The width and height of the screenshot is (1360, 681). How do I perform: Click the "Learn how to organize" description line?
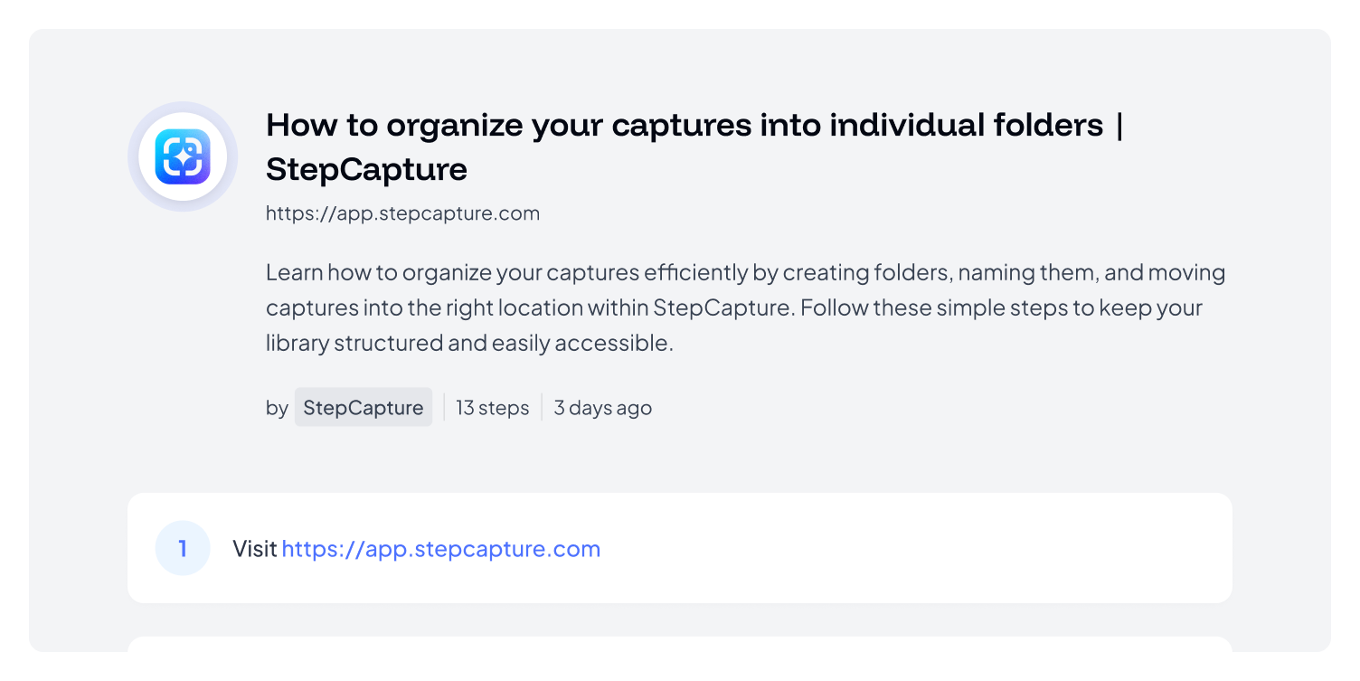tap(745, 272)
